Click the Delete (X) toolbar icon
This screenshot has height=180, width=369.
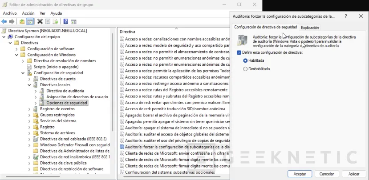point(40,22)
